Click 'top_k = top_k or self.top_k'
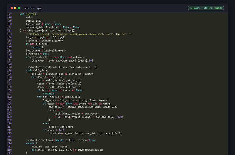 coord(45,38)
